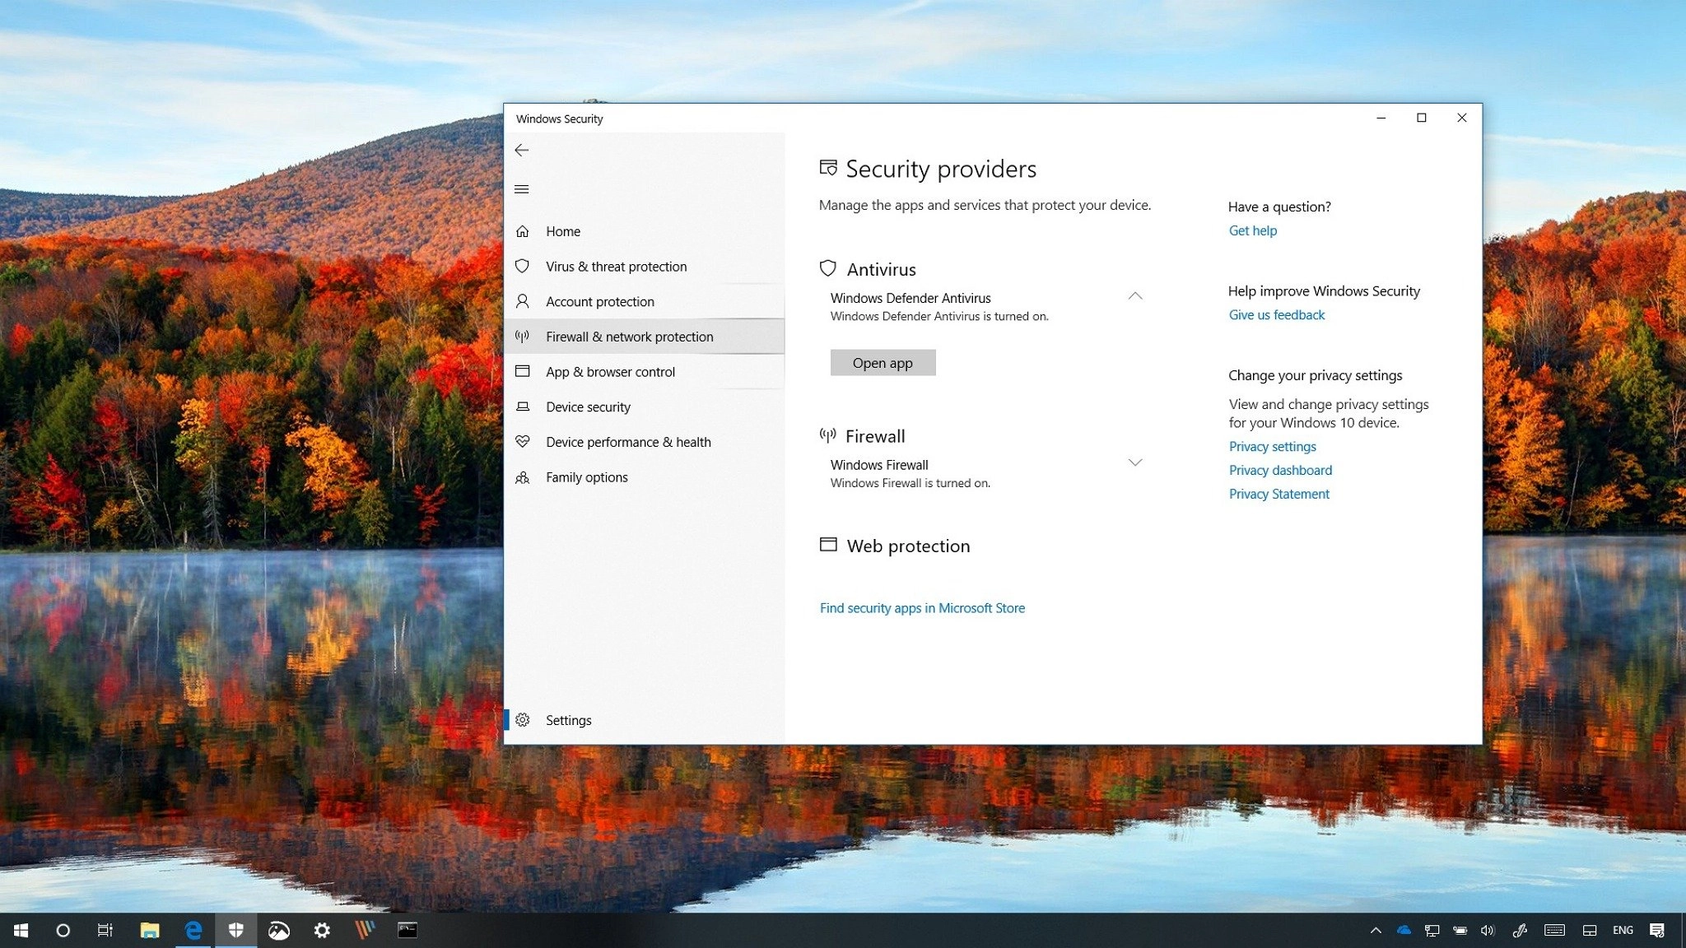The width and height of the screenshot is (1686, 948).
Task: Open the Privacy dashboard link
Action: click(x=1280, y=470)
